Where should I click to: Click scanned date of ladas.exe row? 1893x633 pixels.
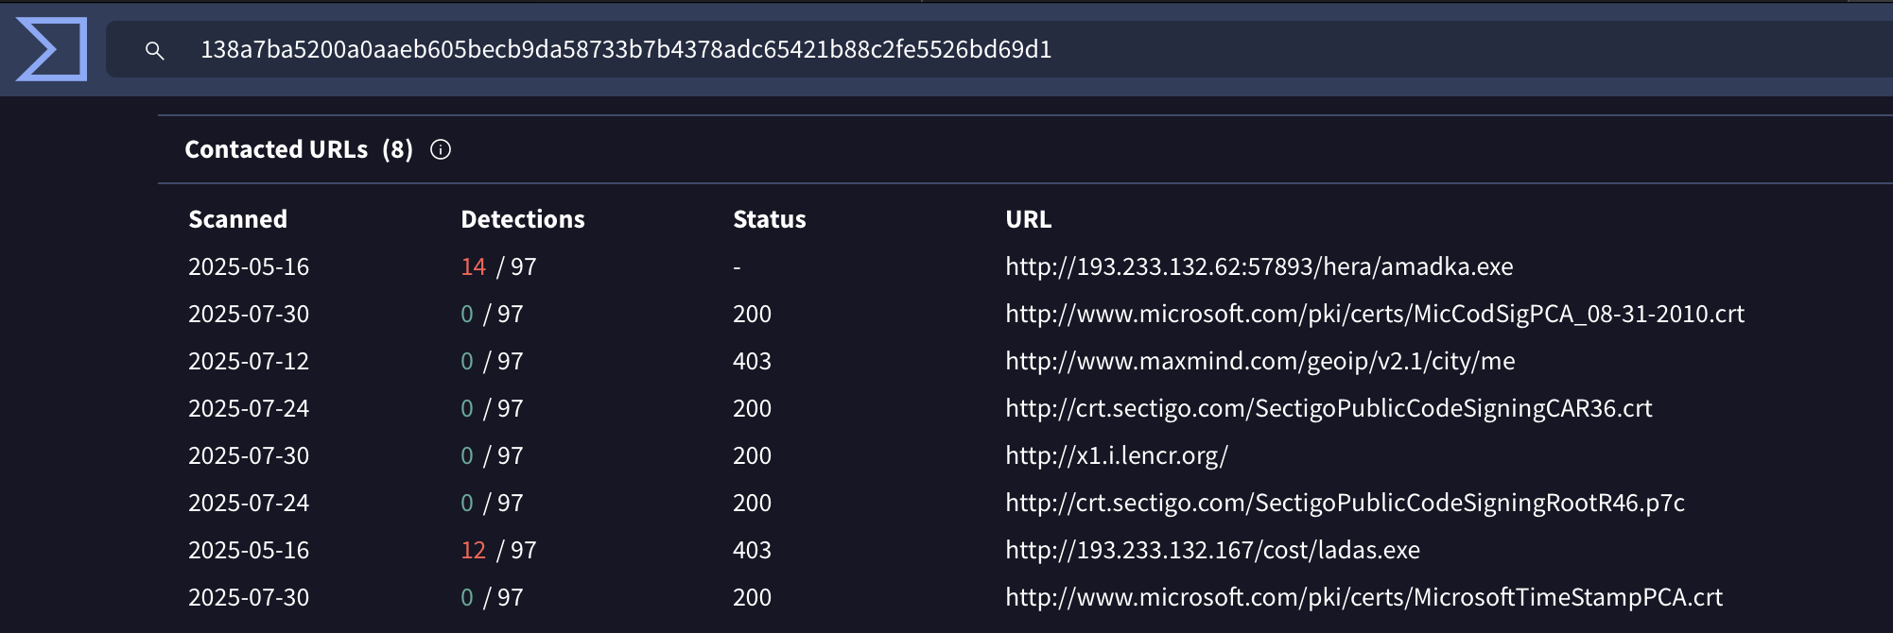tap(249, 550)
